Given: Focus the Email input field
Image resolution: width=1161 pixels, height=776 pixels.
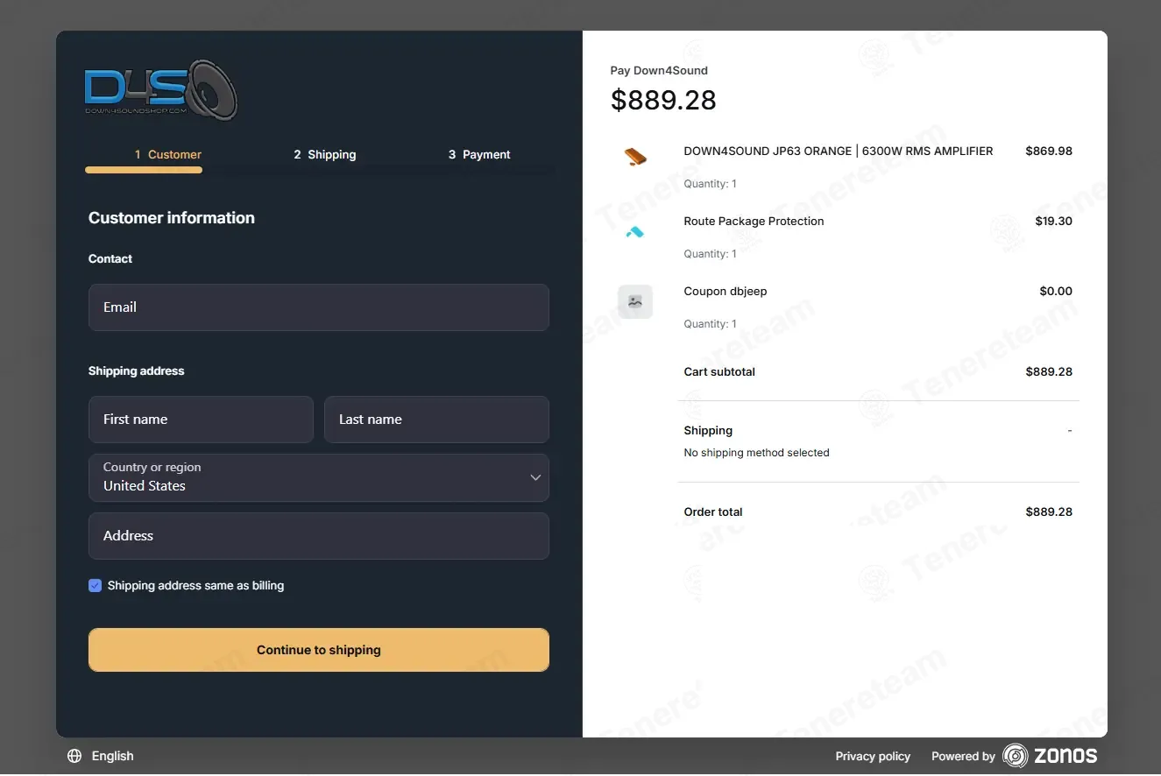Looking at the screenshot, I should tap(319, 307).
